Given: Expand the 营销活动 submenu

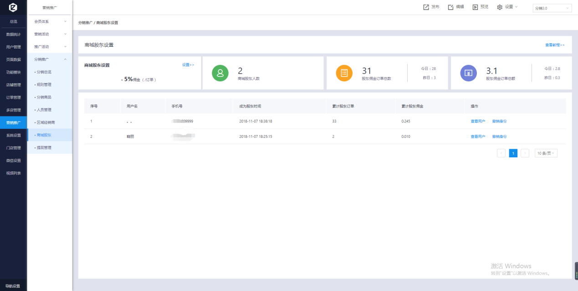Looking at the screenshot, I should coord(50,34).
